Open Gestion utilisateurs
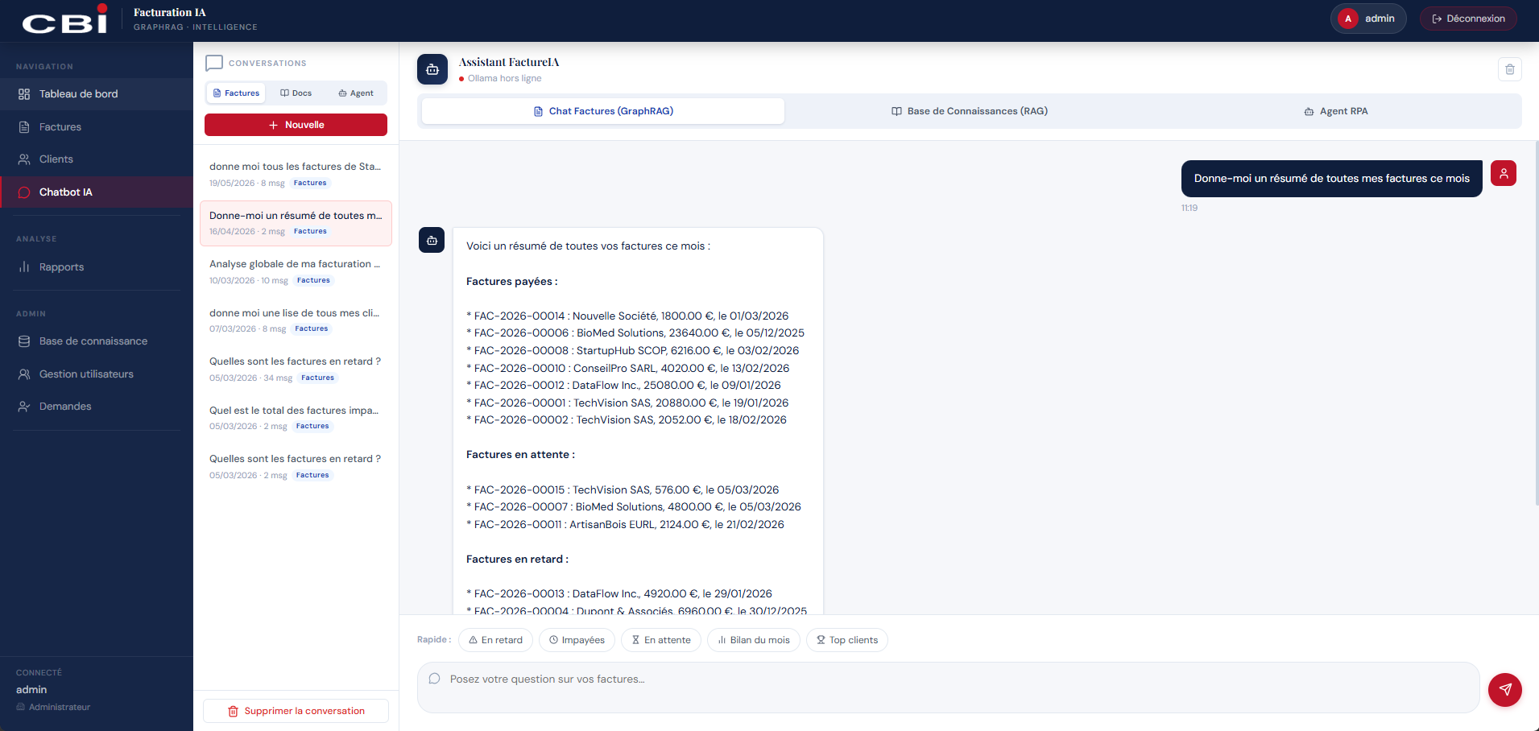Viewport: 1539px width, 731px height. point(97,374)
